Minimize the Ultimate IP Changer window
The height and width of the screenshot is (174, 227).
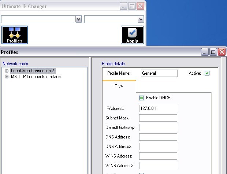pos(123,6)
